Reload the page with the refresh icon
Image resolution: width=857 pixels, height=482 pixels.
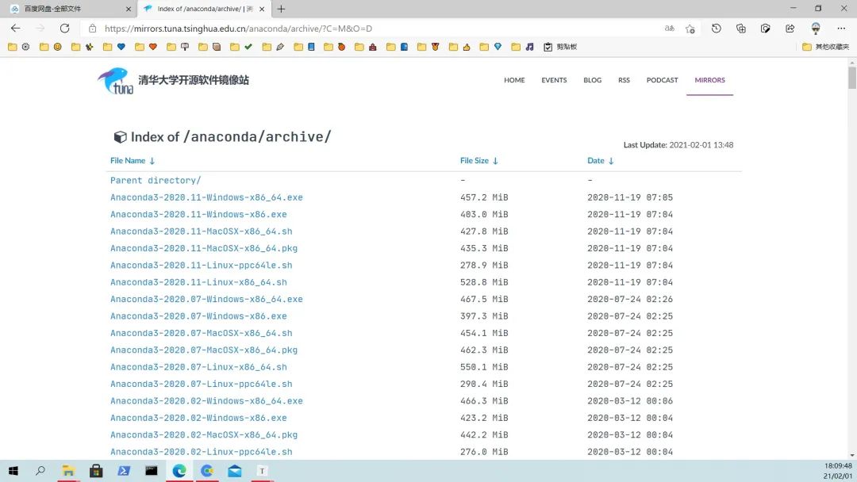[64, 29]
